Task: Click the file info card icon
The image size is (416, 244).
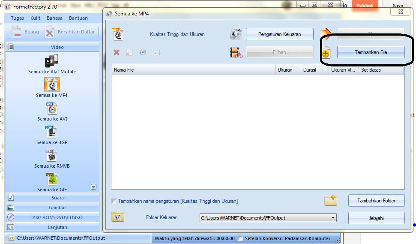Action: click(x=156, y=53)
